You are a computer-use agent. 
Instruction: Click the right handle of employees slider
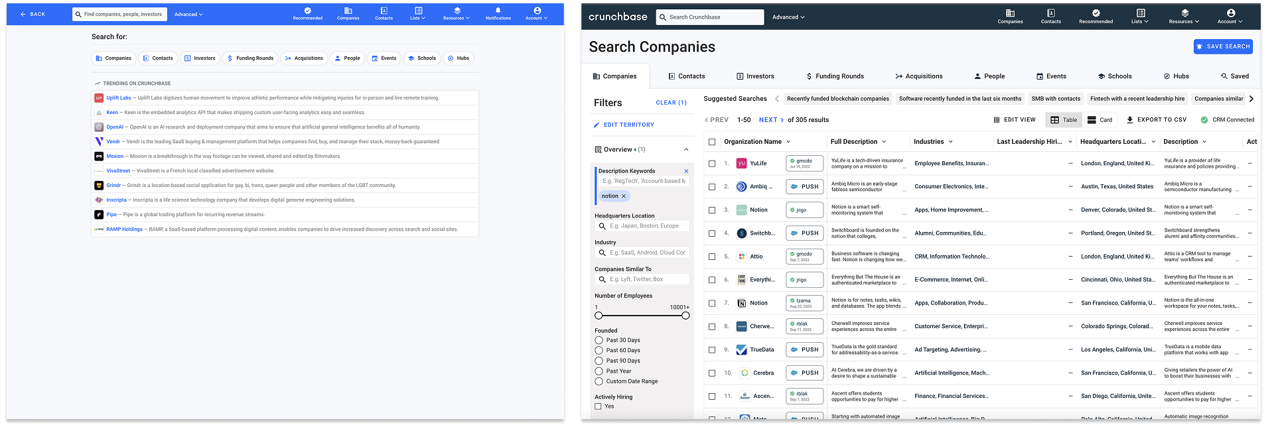(685, 316)
